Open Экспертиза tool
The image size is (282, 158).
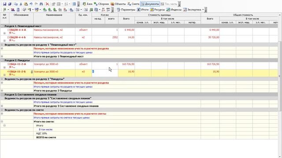[x=192, y=10]
